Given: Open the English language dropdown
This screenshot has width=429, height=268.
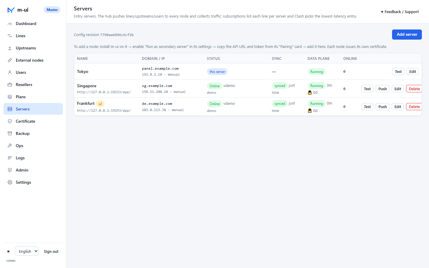Looking at the screenshot, I should 27,251.
